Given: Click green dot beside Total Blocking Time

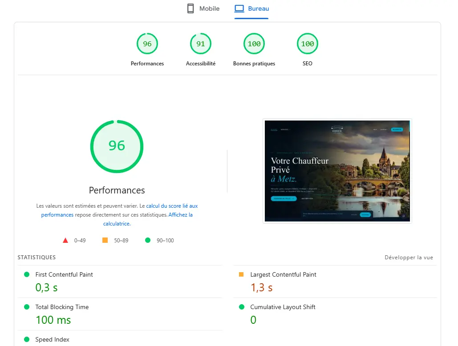Looking at the screenshot, I should click(27, 307).
